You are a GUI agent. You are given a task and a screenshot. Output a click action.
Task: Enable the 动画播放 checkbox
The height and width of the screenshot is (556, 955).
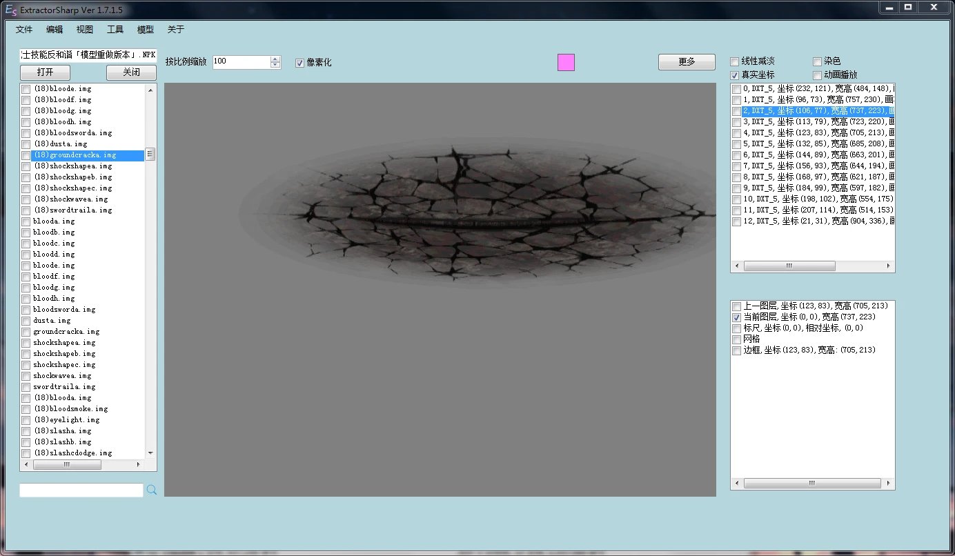pos(818,75)
